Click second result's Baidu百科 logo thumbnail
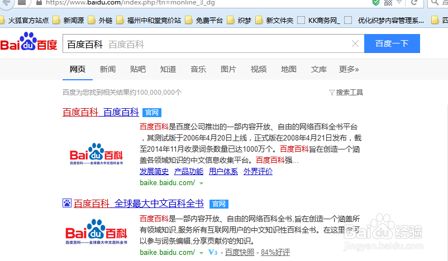Screen dimensions: 448x261 point(96,231)
